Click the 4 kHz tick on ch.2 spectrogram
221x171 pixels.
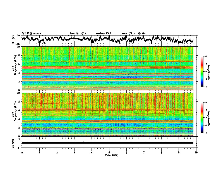(x=19, y=119)
